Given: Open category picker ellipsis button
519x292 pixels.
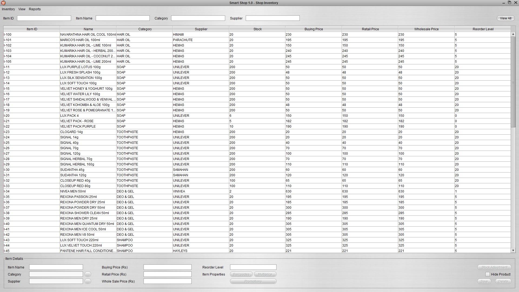Looking at the screenshot, I should (x=88, y=274).
